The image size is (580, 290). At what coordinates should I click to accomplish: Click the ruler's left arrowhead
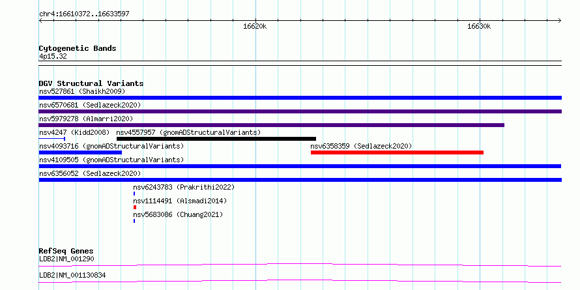click(40, 21)
